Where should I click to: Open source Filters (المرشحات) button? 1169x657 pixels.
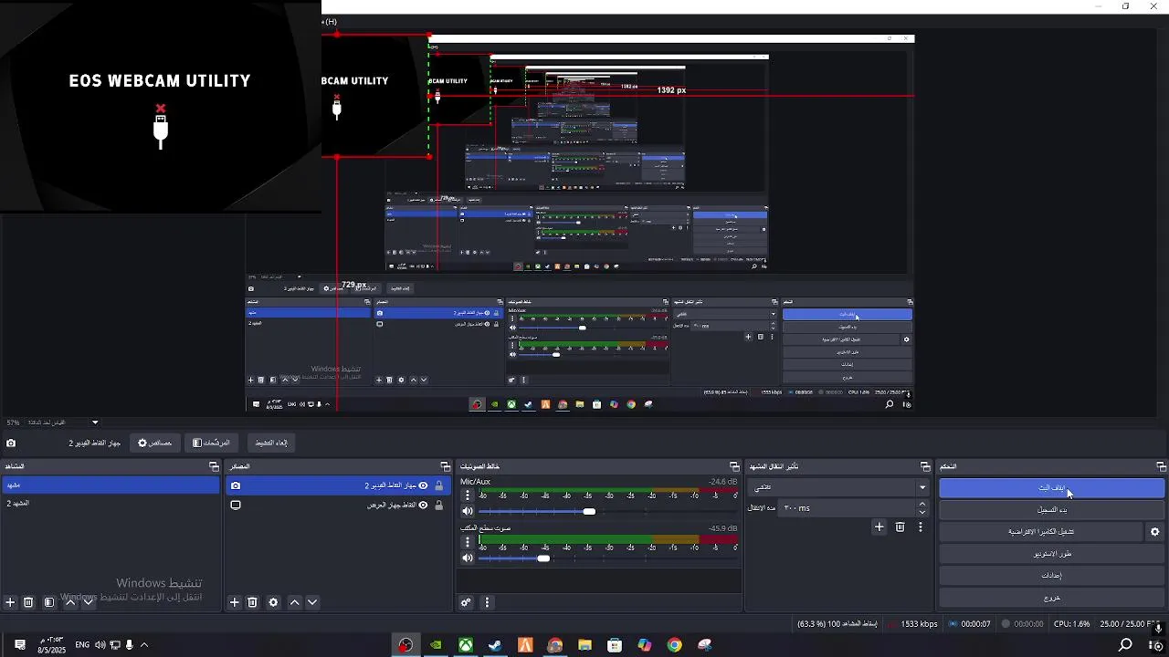(x=211, y=443)
